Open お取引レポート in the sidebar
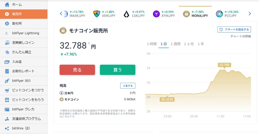 tap(24, 71)
